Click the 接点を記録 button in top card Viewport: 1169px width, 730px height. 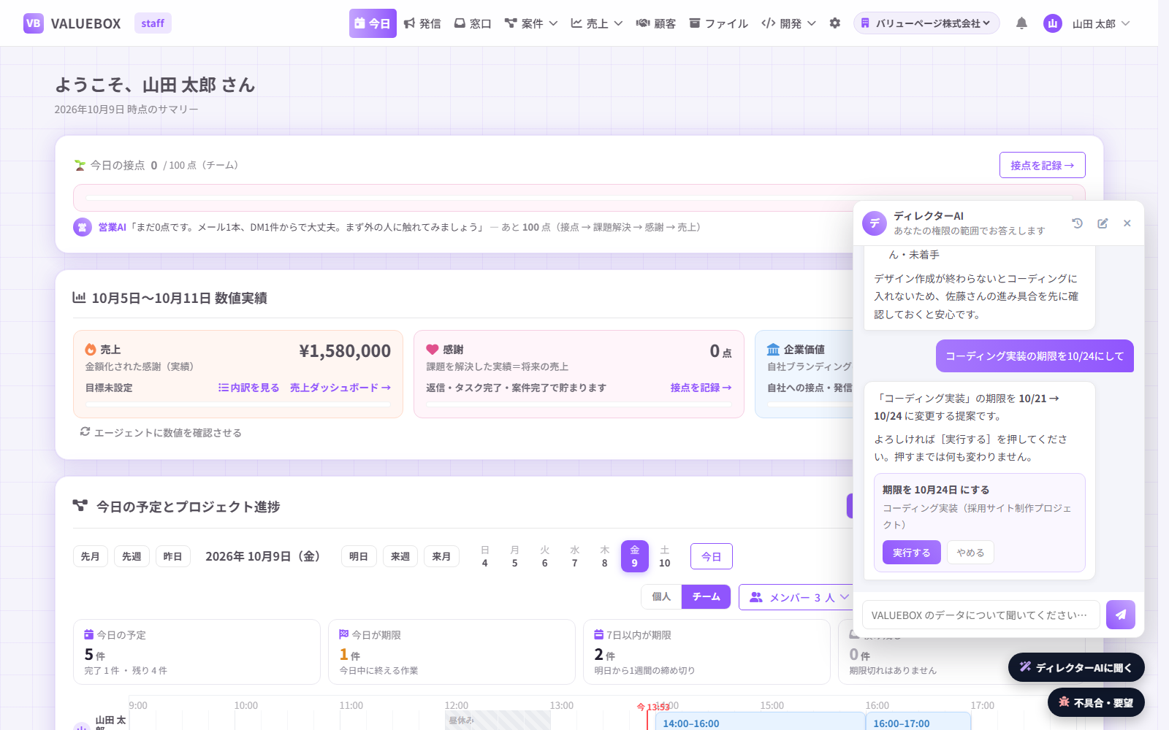pos(1042,165)
